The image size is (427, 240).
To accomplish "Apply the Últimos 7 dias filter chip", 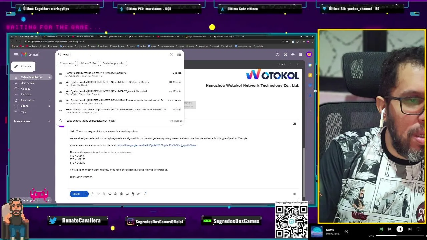I will 88,63.
